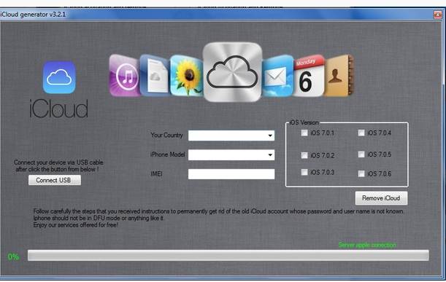Enable the iOS 7.0.1 checkbox
The width and height of the screenshot is (446, 282).
[304, 133]
